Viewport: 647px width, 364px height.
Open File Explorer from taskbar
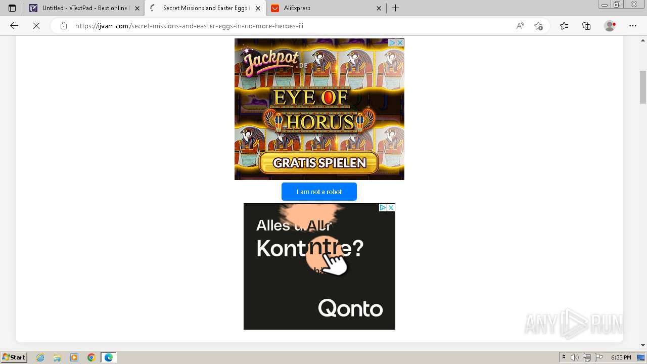click(x=57, y=357)
